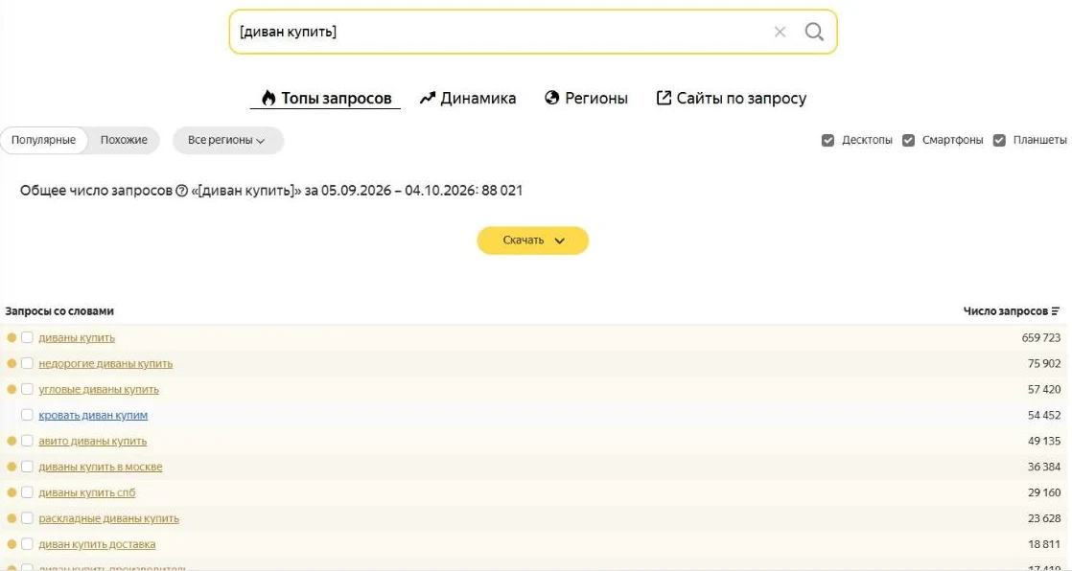Open the Сайты по запросу tab

pos(731,98)
